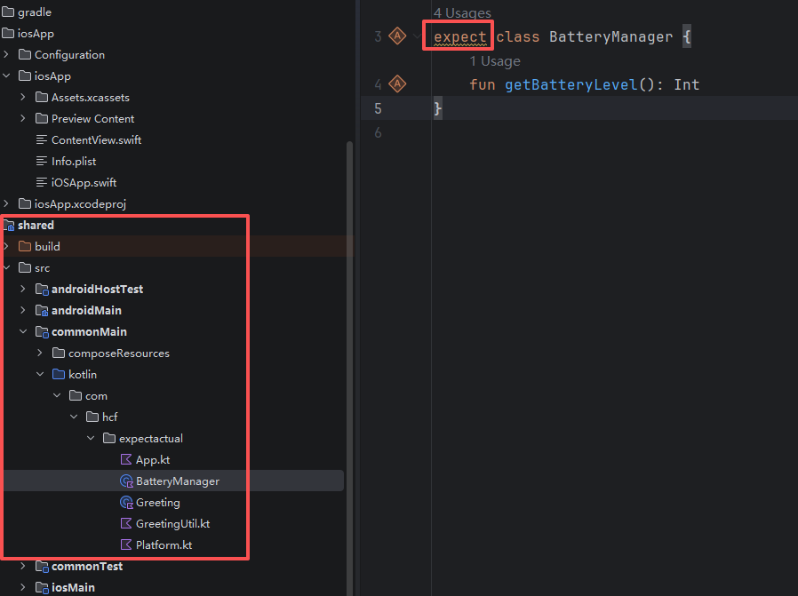
Task: Click the androidMain module folder icon
Action: 42,310
